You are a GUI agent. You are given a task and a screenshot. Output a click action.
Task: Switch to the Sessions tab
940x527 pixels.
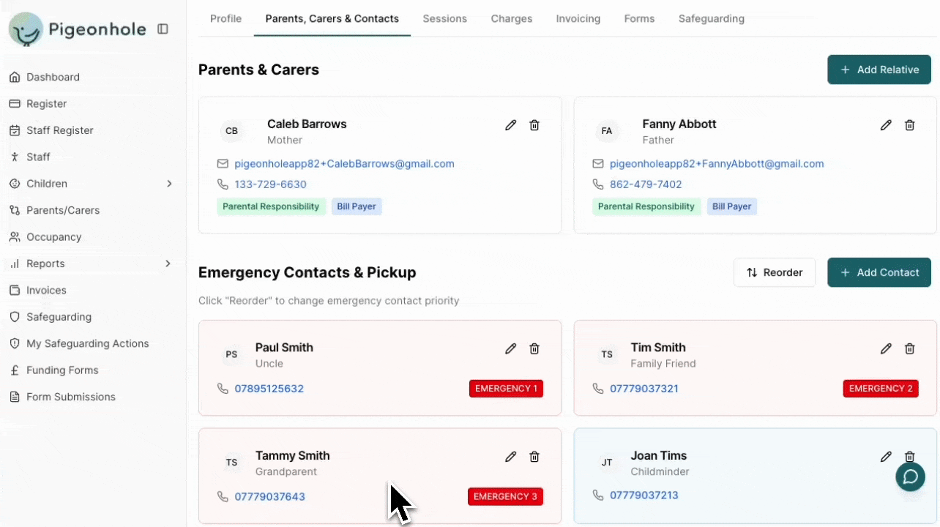click(444, 19)
